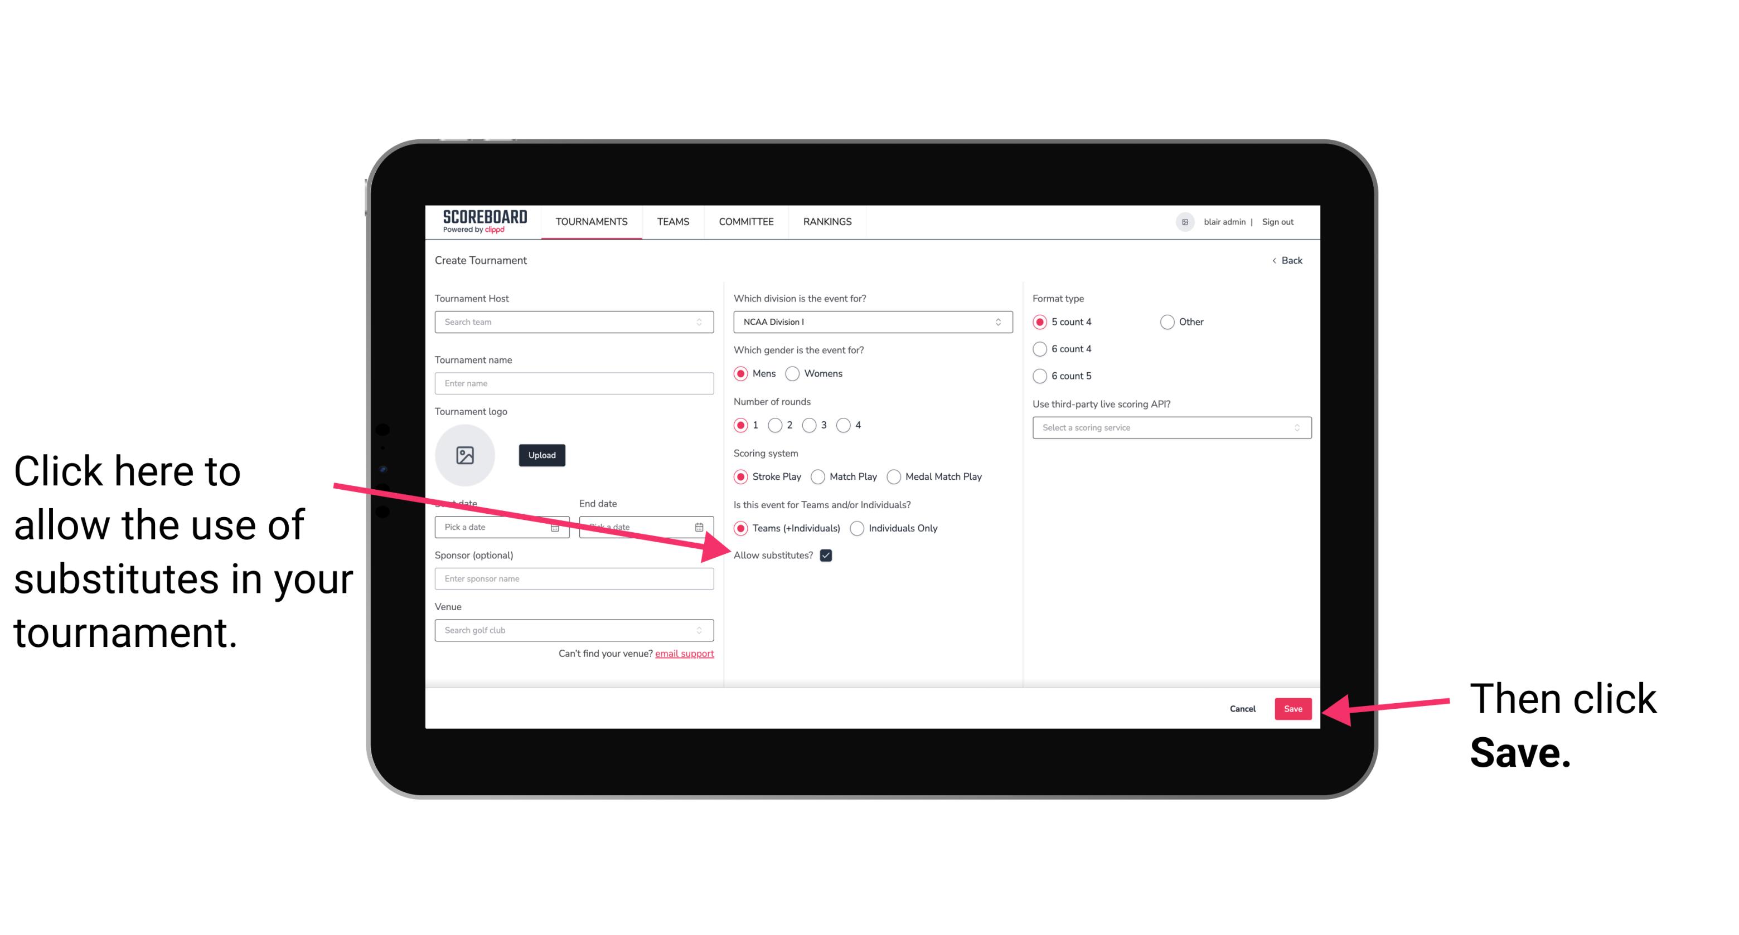Click the Search team dropdown icon
1739x935 pixels.
coord(704,323)
